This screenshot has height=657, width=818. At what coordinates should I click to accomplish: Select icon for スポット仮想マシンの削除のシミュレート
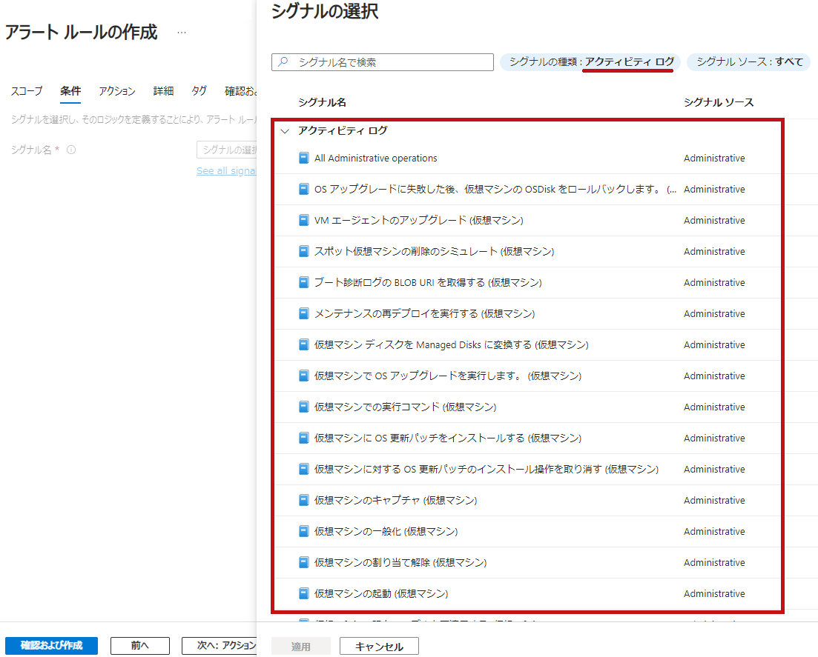[x=303, y=251]
